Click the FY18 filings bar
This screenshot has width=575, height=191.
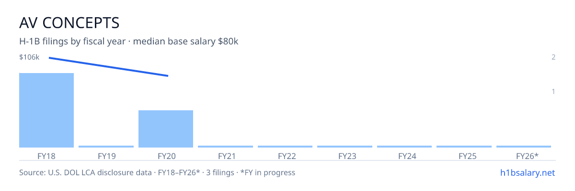[x=46, y=110]
